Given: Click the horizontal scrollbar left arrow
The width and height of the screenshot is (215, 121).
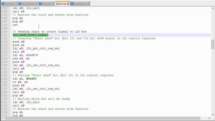Looking at the screenshot, I should (x=3, y=118).
